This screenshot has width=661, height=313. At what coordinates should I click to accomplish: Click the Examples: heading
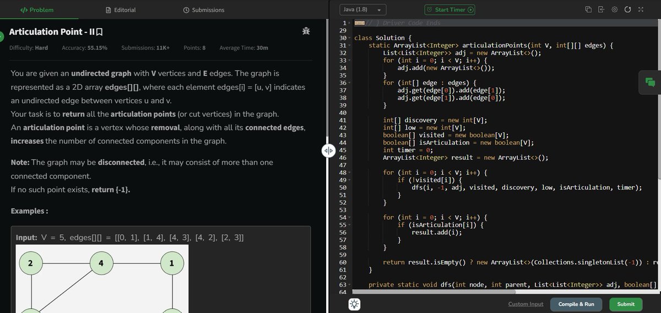pos(29,212)
